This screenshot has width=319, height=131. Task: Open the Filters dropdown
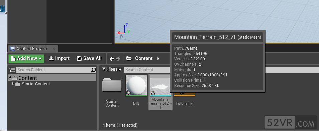(x=112, y=69)
